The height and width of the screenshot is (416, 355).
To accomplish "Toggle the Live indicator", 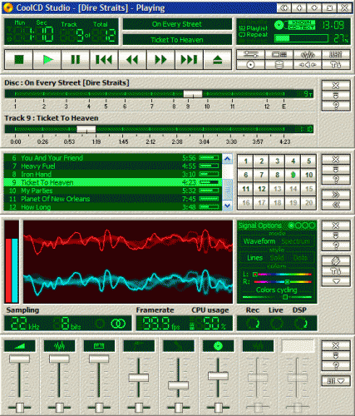I will [x=276, y=324].
